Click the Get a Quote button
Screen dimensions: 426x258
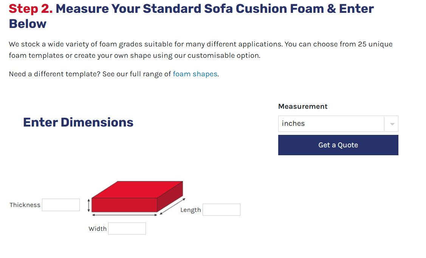tap(338, 145)
